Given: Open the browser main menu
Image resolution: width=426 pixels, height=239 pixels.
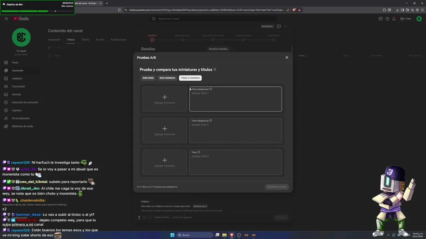Looking at the screenshot, I should [x=422, y=10].
